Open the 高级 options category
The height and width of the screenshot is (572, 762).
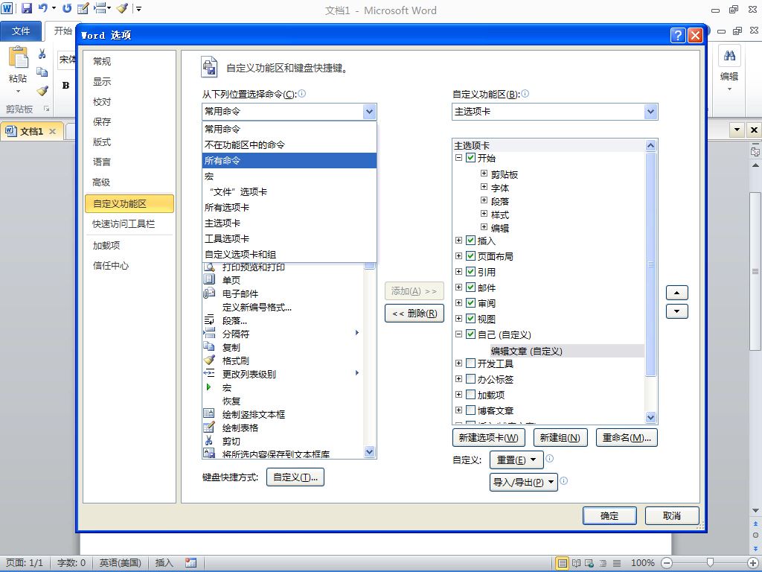tap(129, 182)
